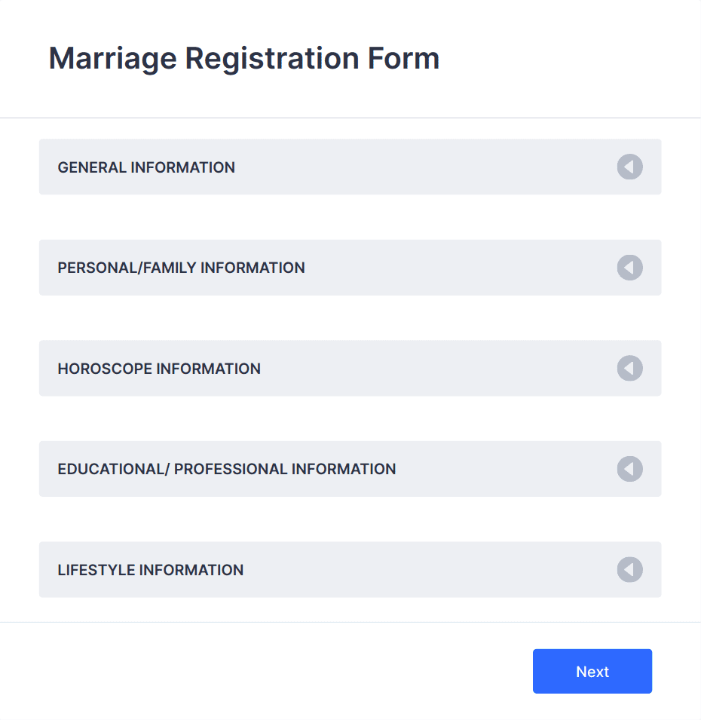Expand the PERSONAL/FAMILY INFORMATION section

coord(350,267)
